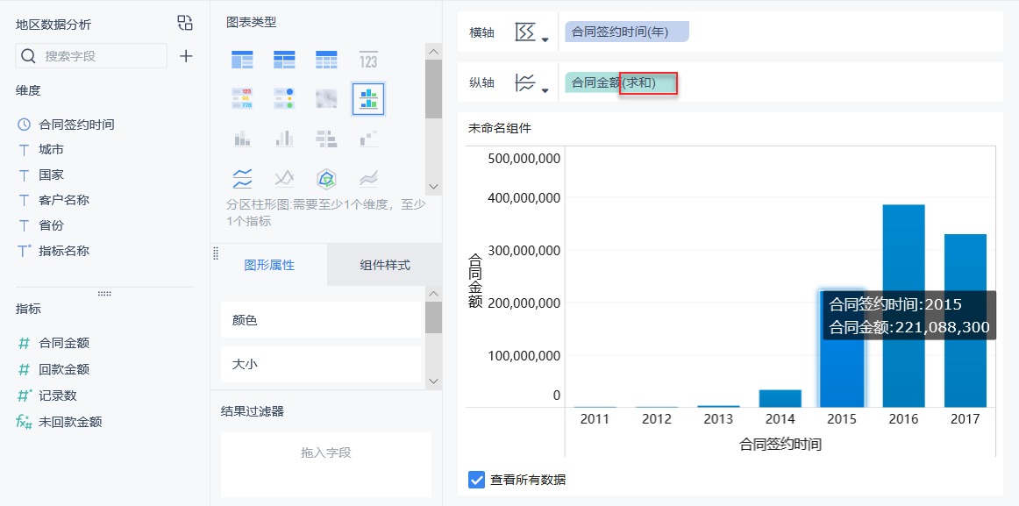Select the stacked column chart type

pos(242,138)
